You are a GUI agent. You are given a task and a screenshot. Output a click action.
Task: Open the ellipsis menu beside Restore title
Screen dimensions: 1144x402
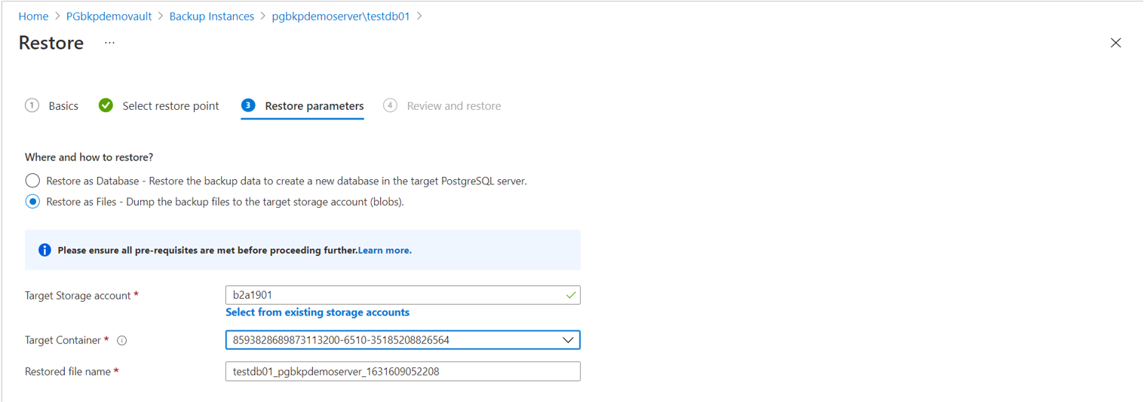click(x=110, y=43)
